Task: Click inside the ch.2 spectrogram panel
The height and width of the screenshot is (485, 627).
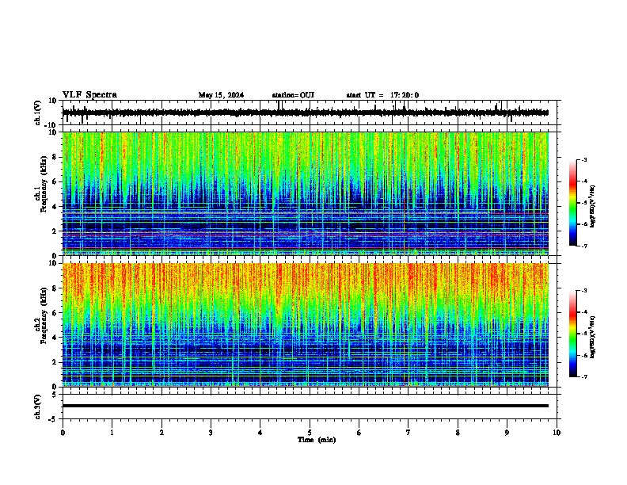Action: (x=305, y=325)
